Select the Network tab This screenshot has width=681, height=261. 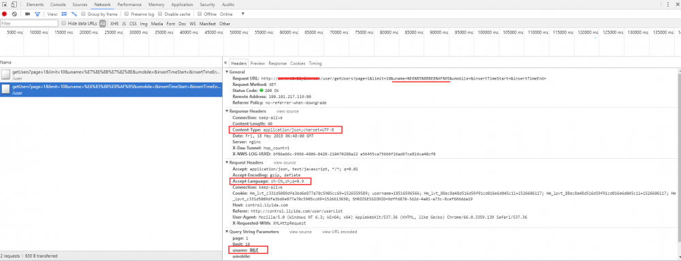click(103, 4)
